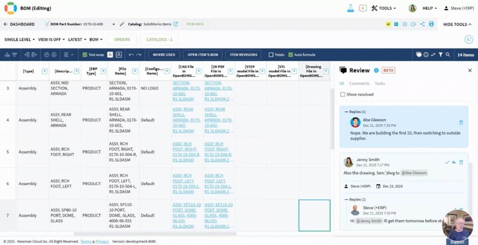Screen dimensions: 478x245
Task: Enable the Totals checkbox
Action: click(271, 55)
